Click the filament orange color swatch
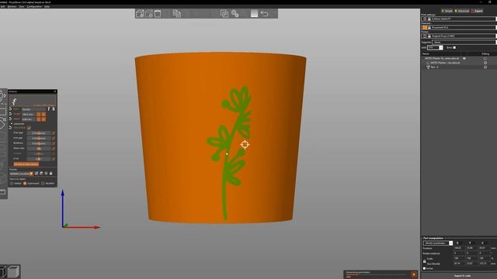Image resolution: width=497 pixels, height=279 pixels. [x=425, y=28]
